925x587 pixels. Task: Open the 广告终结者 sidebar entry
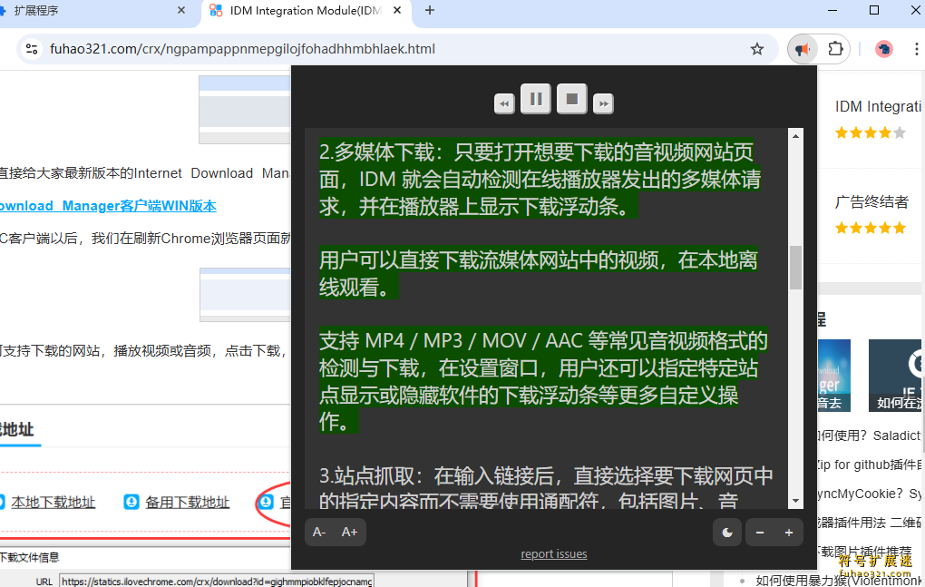pyautogui.click(x=871, y=202)
